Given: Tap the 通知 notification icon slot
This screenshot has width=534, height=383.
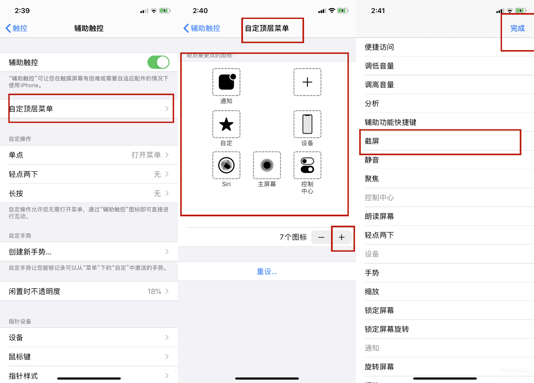Looking at the screenshot, I should 226,82.
